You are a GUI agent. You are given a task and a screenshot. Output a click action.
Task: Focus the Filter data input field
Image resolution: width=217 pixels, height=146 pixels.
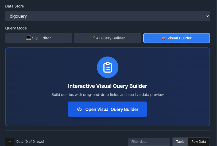click(x=149, y=141)
